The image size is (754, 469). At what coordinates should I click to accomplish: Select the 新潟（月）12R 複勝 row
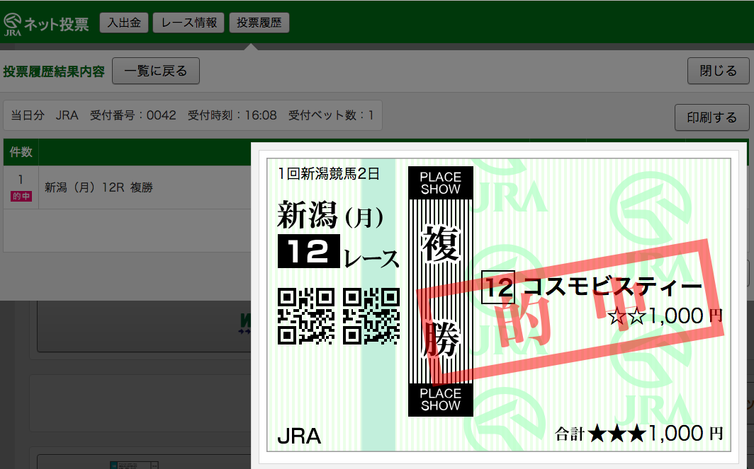(127, 187)
